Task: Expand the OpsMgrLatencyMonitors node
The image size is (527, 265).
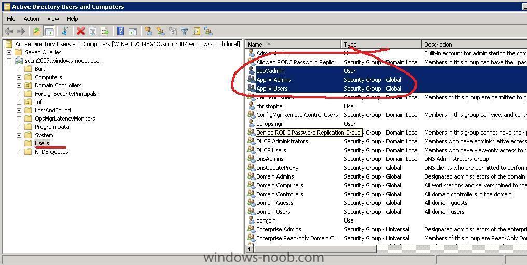Action: click(x=19, y=119)
